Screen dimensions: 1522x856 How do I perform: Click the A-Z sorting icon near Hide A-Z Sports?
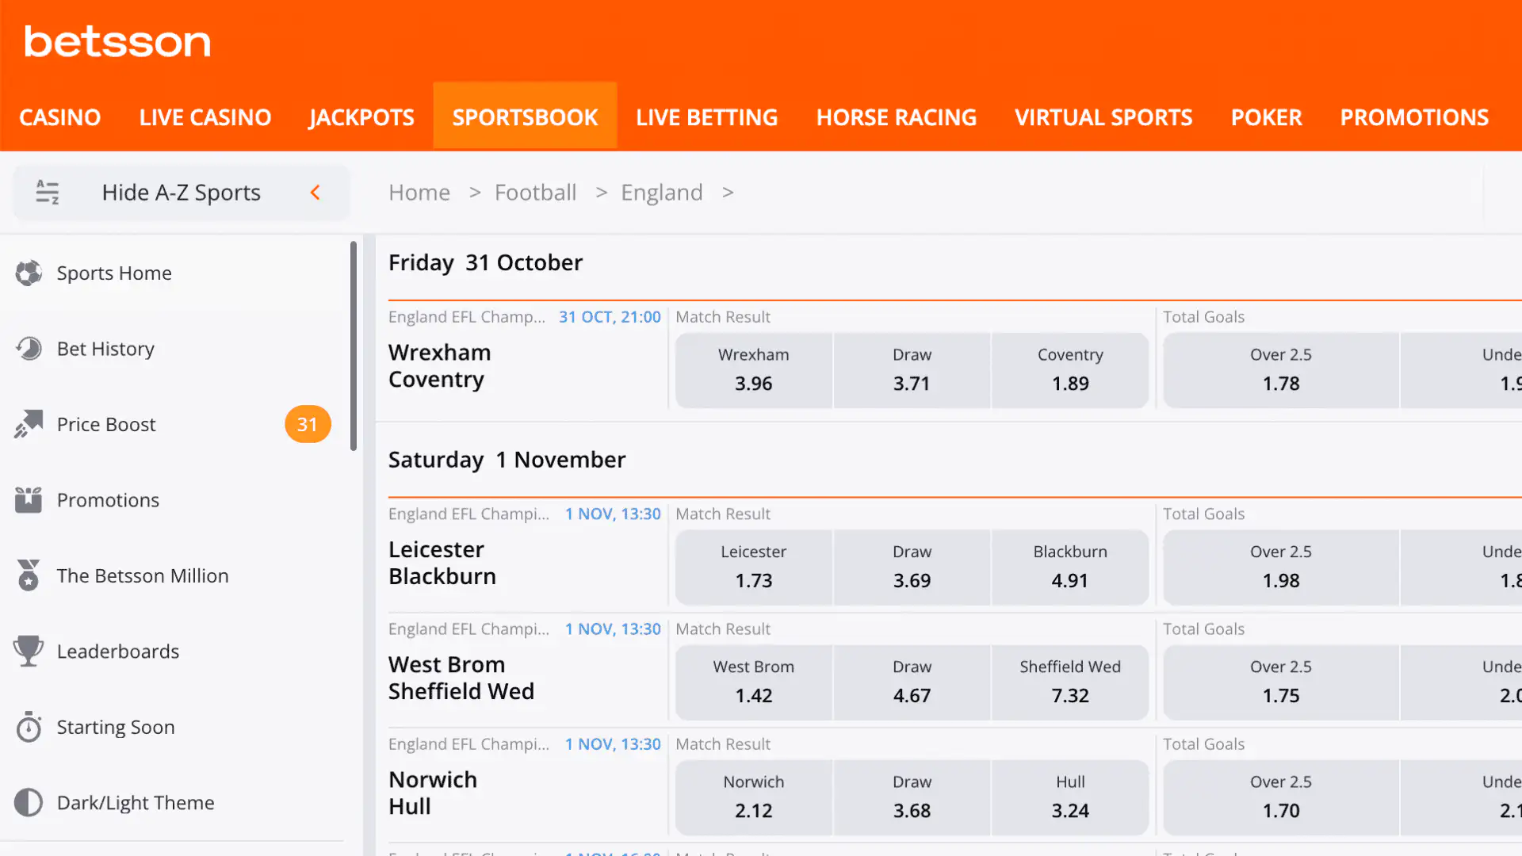point(48,192)
